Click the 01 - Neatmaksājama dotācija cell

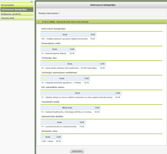pos(55,53)
